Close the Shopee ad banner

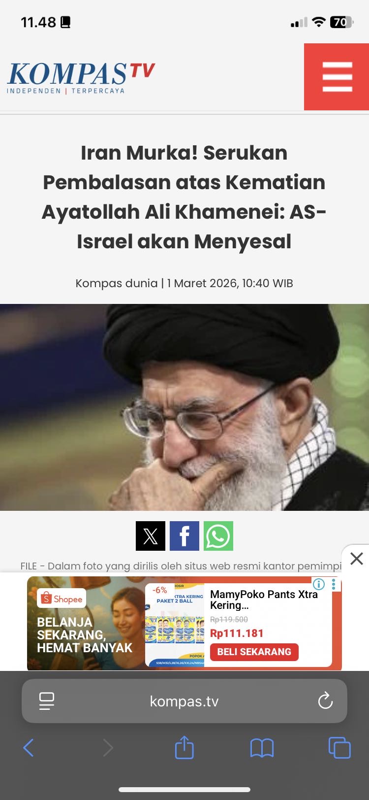click(356, 559)
